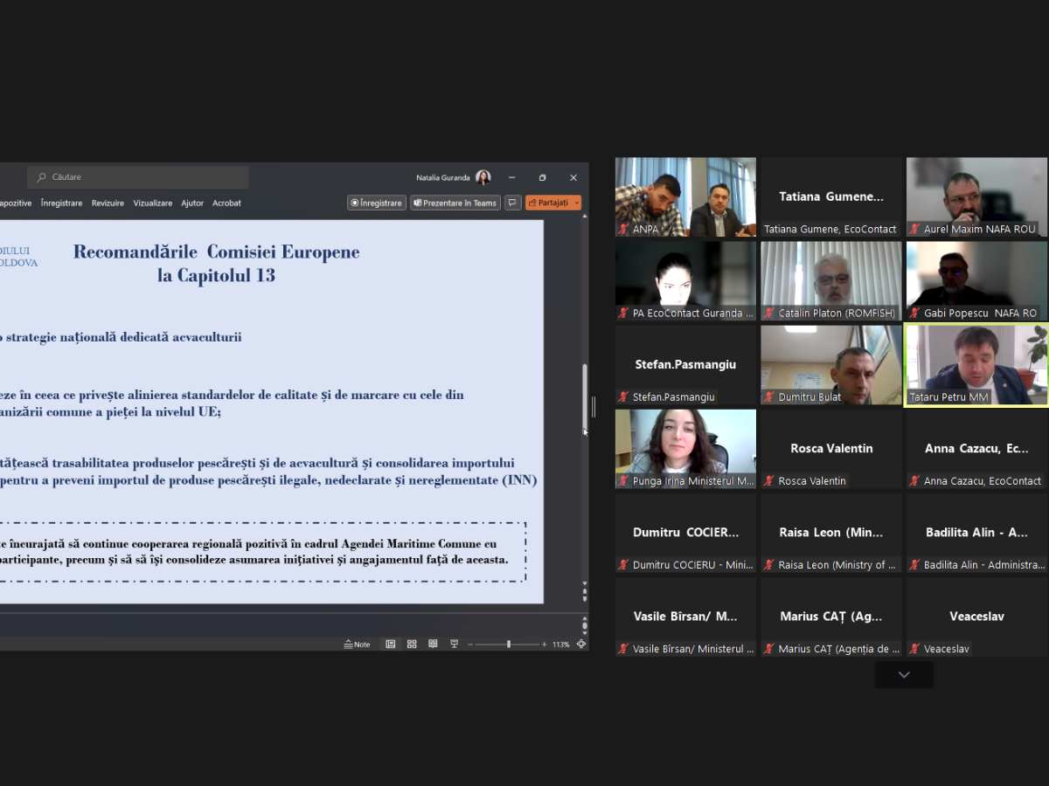Select the ANPA video tile
The width and height of the screenshot is (1049, 786).
point(685,197)
